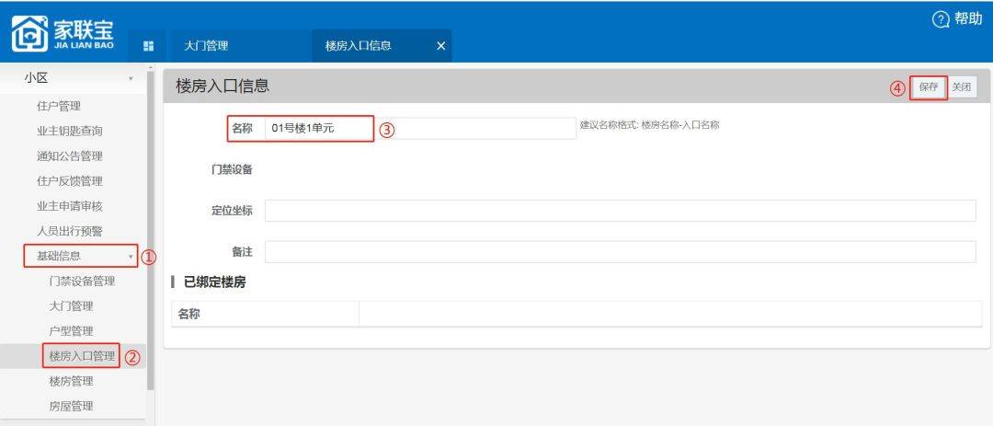Open 住户管理 in sidebar
Viewport: 993px width, 426px height.
pos(59,106)
